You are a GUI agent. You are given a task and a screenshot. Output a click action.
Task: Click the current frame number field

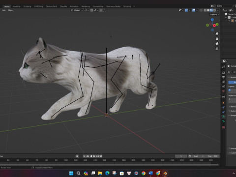181,156
